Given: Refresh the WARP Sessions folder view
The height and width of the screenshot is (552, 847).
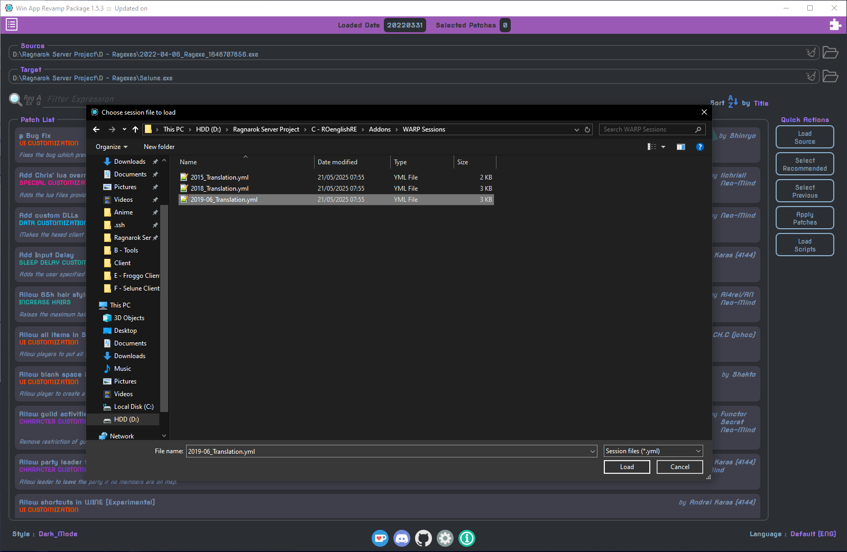Looking at the screenshot, I should coord(587,129).
